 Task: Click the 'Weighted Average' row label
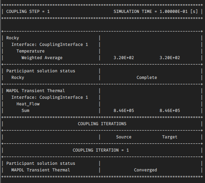pyautogui.click(x=42, y=58)
